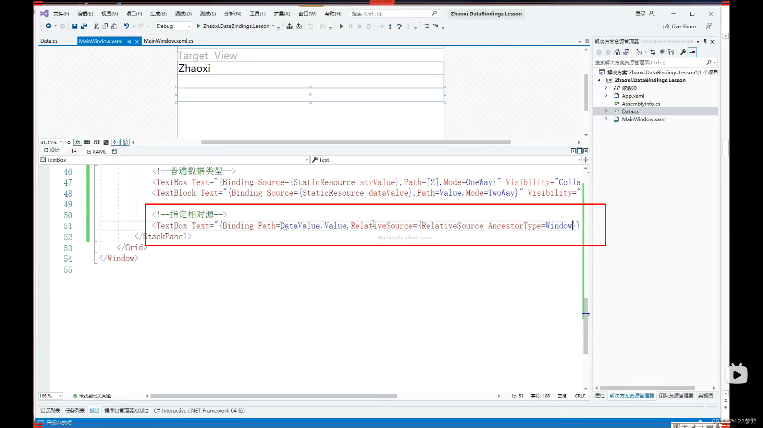The width and height of the screenshot is (763, 428).
Task: Click the feedback icon top right
Action: point(709,26)
